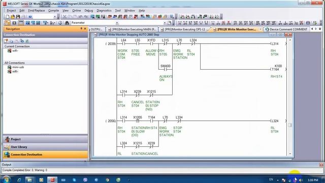Screen dimensions: 325x183
Task: Click the blue Help icon in top toolbar
Action: [30, 17]
